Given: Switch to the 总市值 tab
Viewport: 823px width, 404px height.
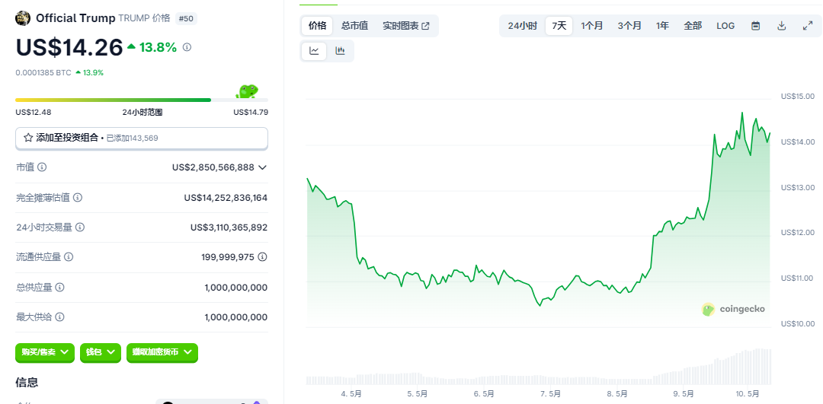Looking at the screenshot, I should [354, 26].
